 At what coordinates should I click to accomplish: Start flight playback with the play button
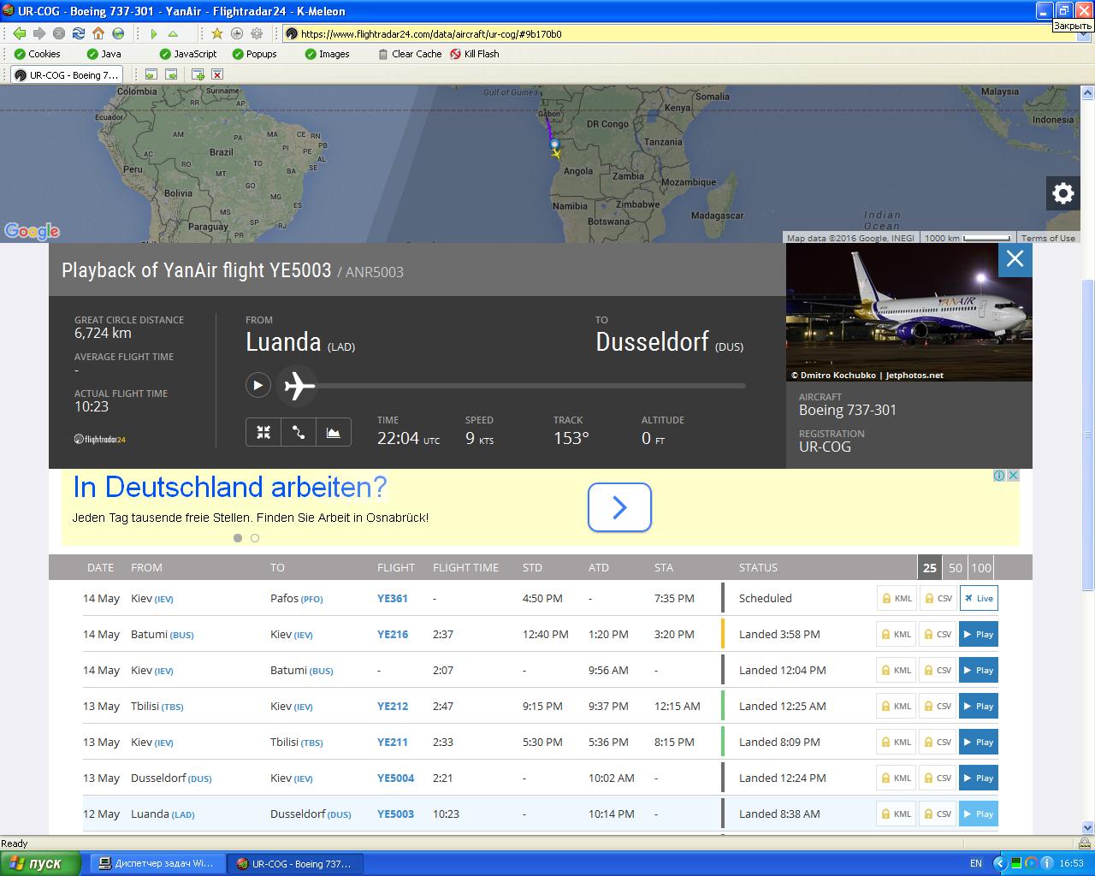tap(257, 386)
